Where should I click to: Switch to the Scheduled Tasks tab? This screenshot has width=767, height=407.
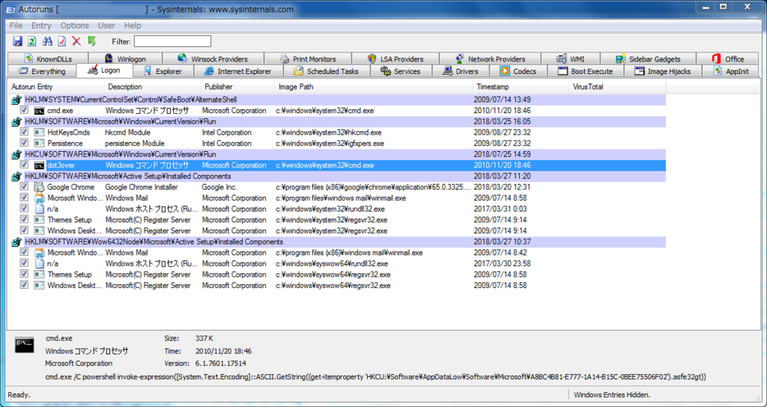click(x=327, y=71)
